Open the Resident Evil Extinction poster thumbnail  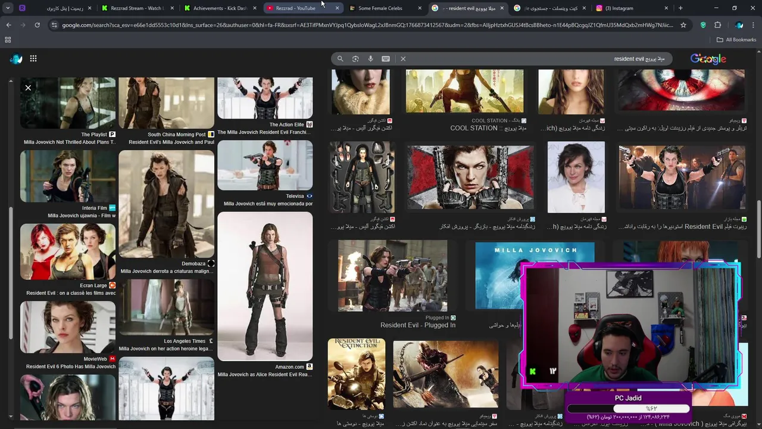357,374
